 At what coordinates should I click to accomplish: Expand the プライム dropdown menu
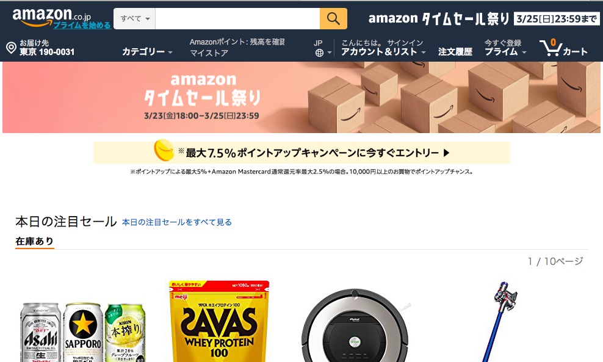pyautogui.click(x=505, y=51)
